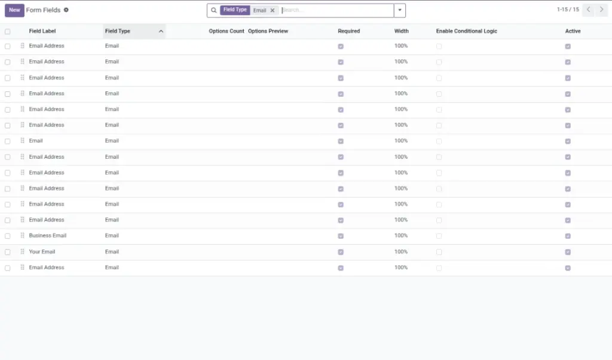
Task: Click the Options Preview column header
Action: [x=268, y=31]
